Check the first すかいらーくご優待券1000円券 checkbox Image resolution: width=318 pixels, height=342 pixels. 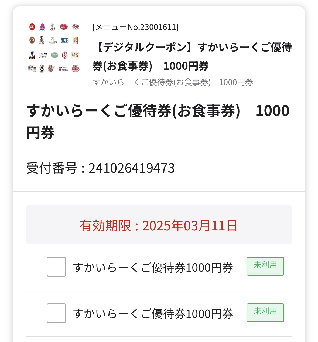pos(56,267)
